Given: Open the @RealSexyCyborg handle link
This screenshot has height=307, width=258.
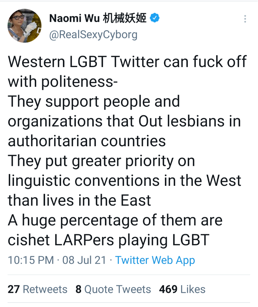Looking at the screenshot, I should [x=93, y=35].
